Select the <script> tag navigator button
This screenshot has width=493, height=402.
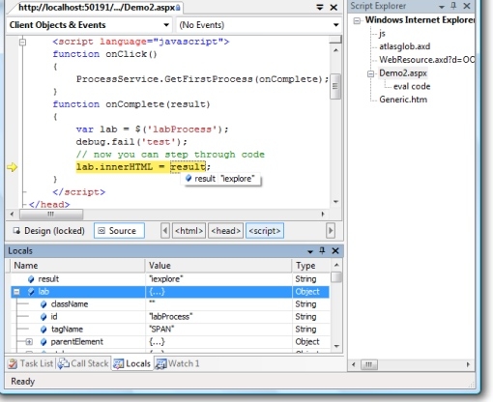coord(265,231)
